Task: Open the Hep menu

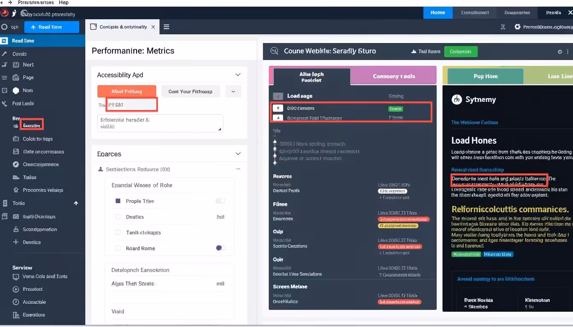Action: 64,3
